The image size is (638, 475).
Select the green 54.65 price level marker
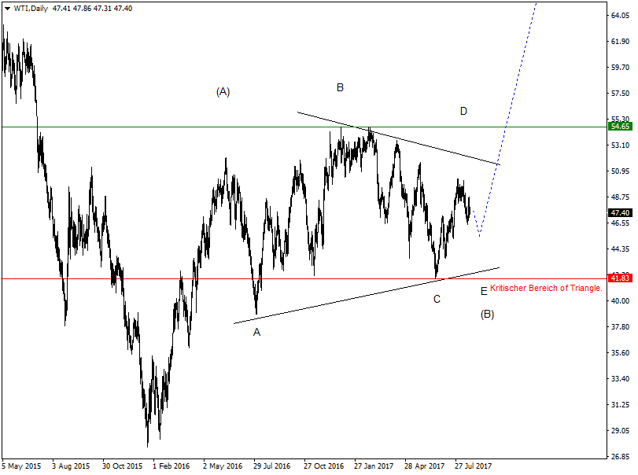(621, 125)
